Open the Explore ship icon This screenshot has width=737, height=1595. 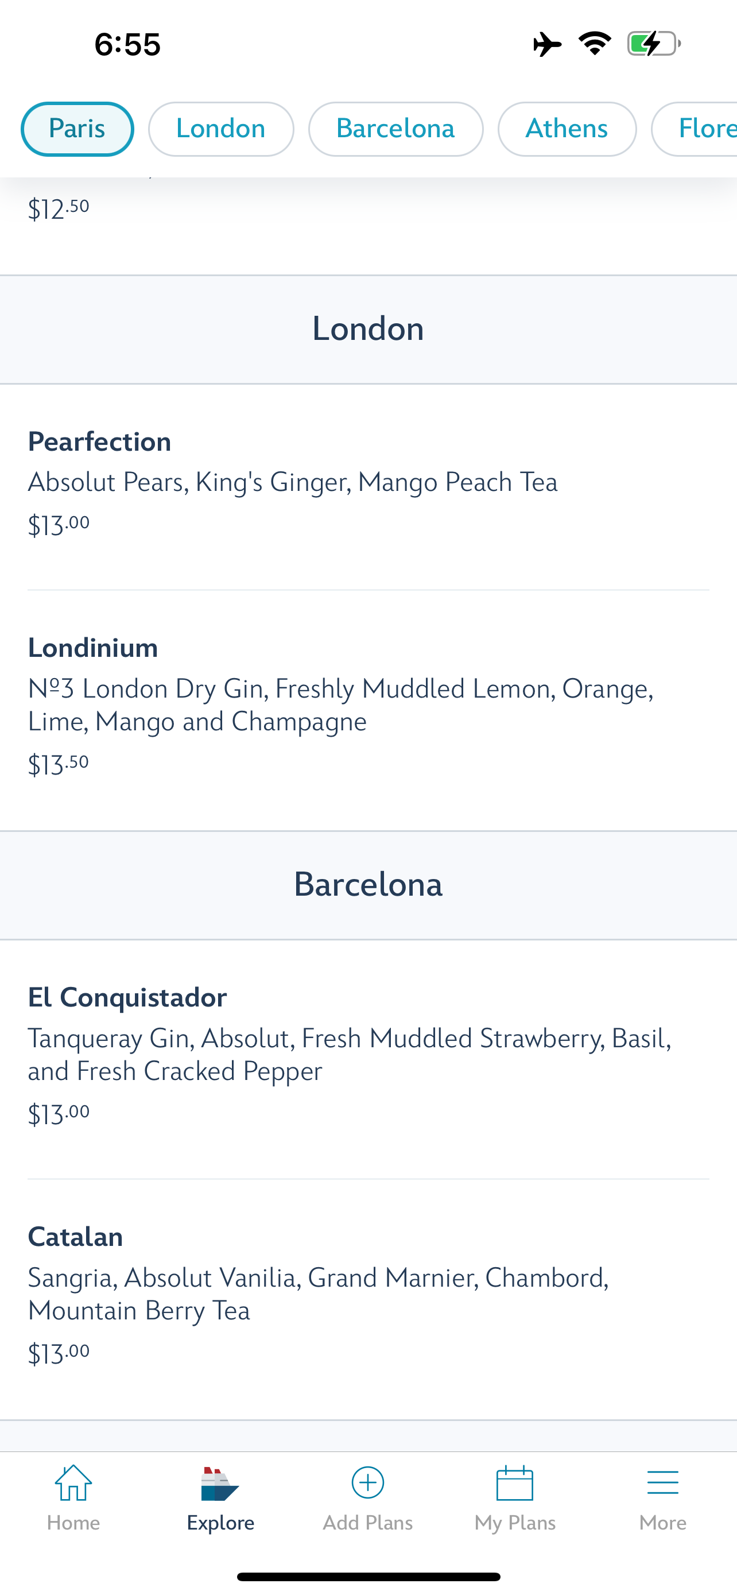point(220,1484)
